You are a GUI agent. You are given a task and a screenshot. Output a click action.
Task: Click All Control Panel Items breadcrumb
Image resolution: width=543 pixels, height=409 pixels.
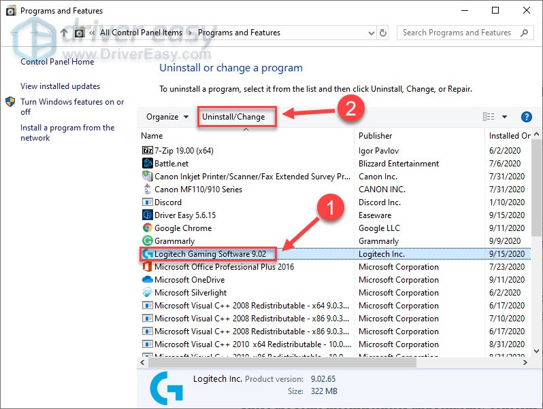141,33
